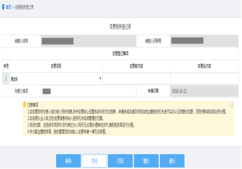This screenshot has width=242, height=169.
Task: Click the 变更后内容 input cell in row 1
Action: pyautogui.click(x=204, y=79)
